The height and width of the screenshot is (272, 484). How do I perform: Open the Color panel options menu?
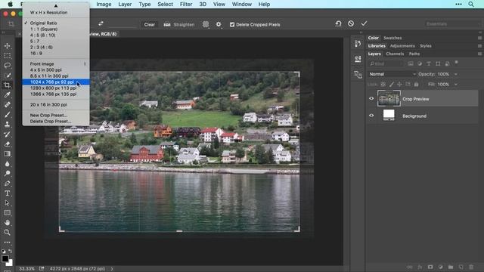(x=479, y=38)
